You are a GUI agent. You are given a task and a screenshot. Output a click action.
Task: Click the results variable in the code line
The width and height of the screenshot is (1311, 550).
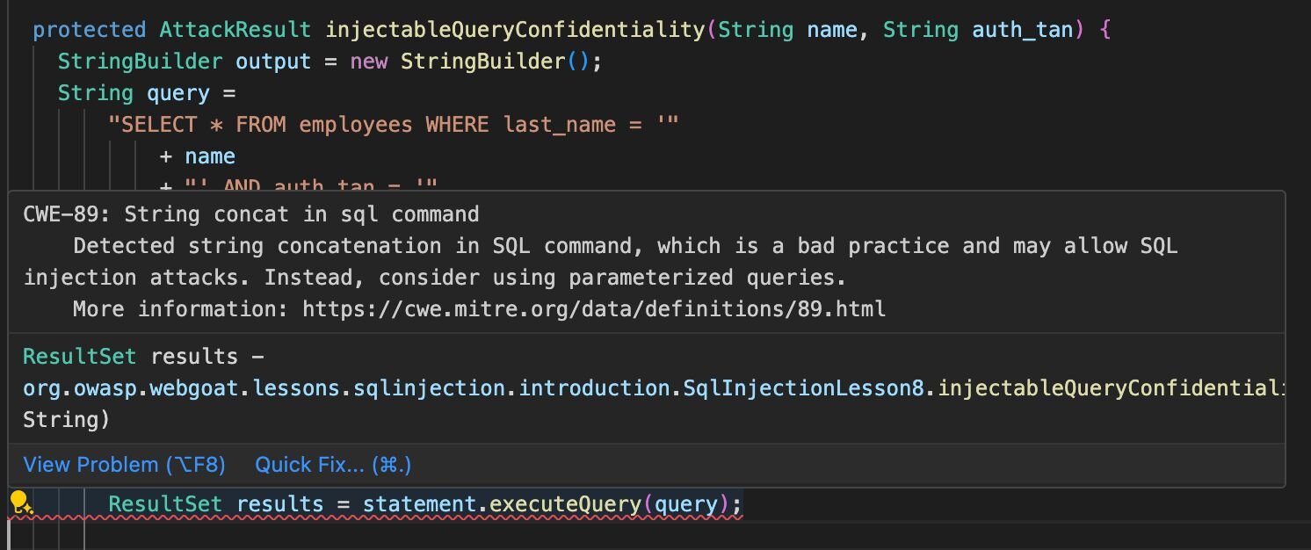point(279,504)
